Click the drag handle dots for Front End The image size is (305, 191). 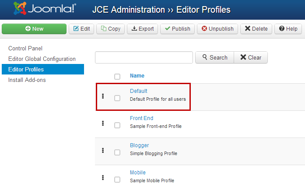click(x=103, y=123)
